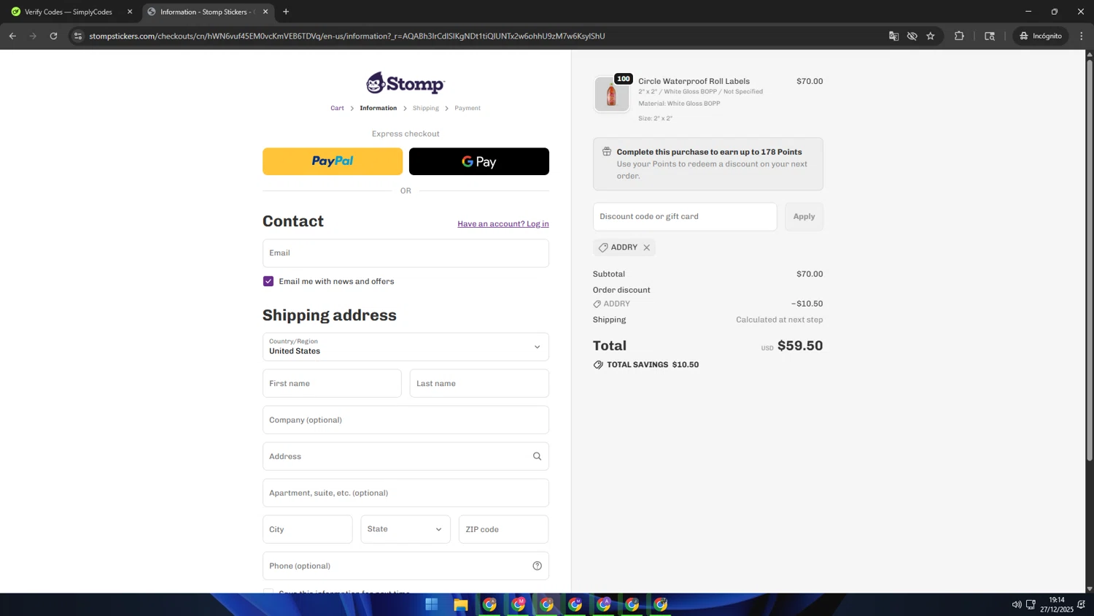This screenshot has height=616, width=1094.
Task: Remove ADDRY discount code with X
Action: click(x=647, y=247)
